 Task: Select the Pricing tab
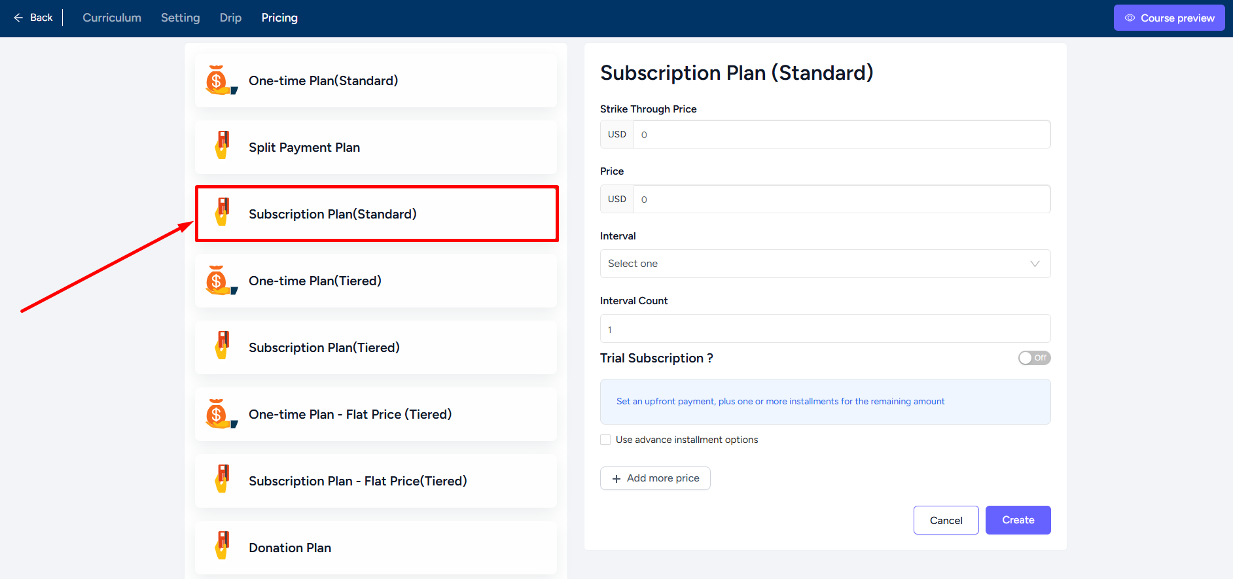pyautogui.click(x=279, y=18)
